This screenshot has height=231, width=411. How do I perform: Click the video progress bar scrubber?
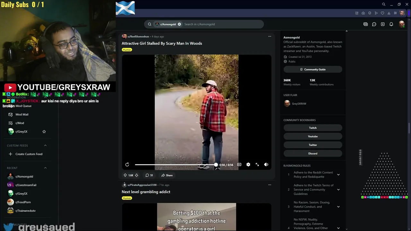[x=216, y=165]
